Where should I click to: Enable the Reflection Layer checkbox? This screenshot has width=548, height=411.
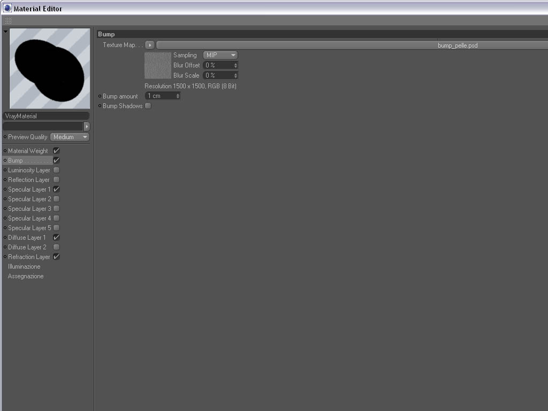coord(56,180)
